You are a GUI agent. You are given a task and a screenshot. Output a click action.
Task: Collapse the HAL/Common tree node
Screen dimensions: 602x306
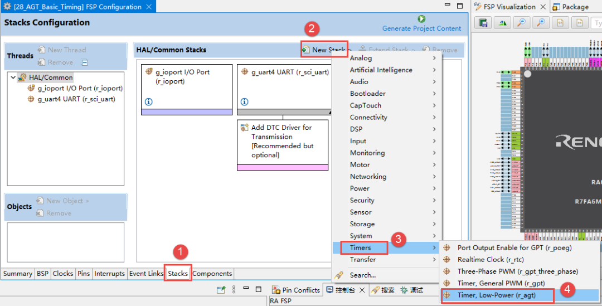pos(13,77)
